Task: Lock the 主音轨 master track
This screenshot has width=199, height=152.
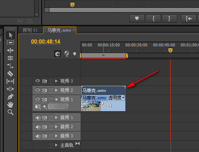Action: point(51,145)
